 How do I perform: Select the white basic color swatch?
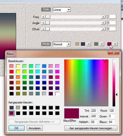[x=57, y=94]
